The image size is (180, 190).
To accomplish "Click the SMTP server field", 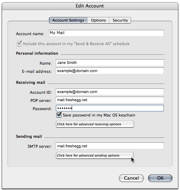I will (110, 146).
